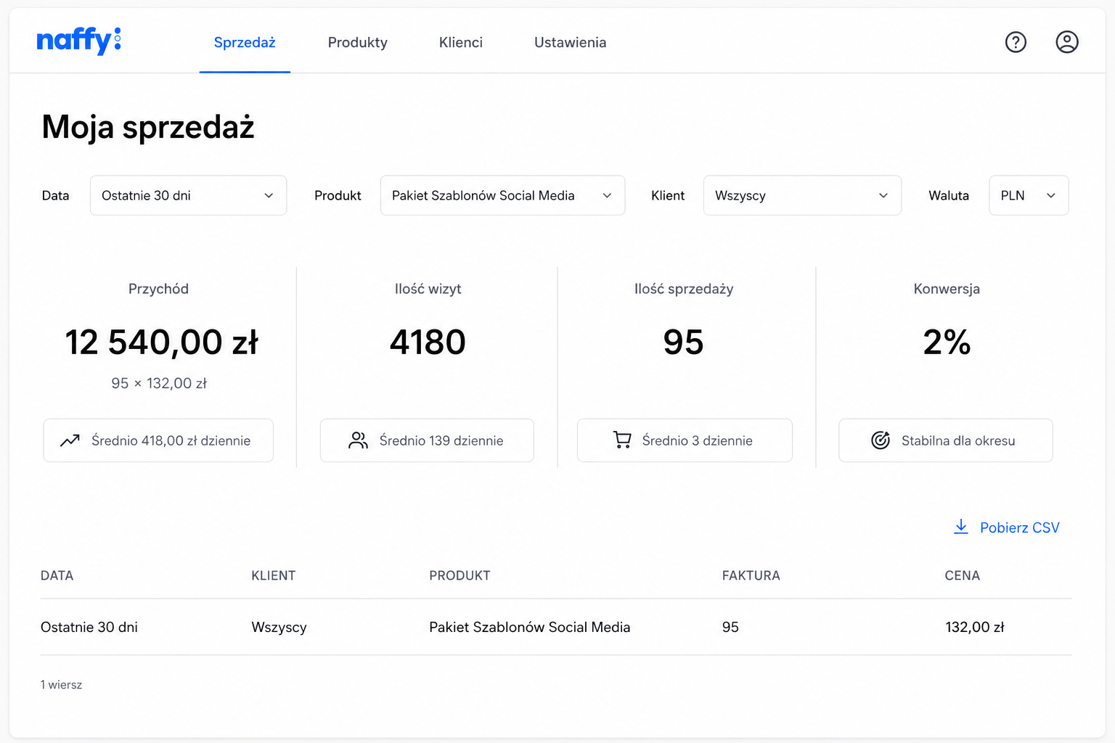Click the shopping cart icon

tap(622, 440)
